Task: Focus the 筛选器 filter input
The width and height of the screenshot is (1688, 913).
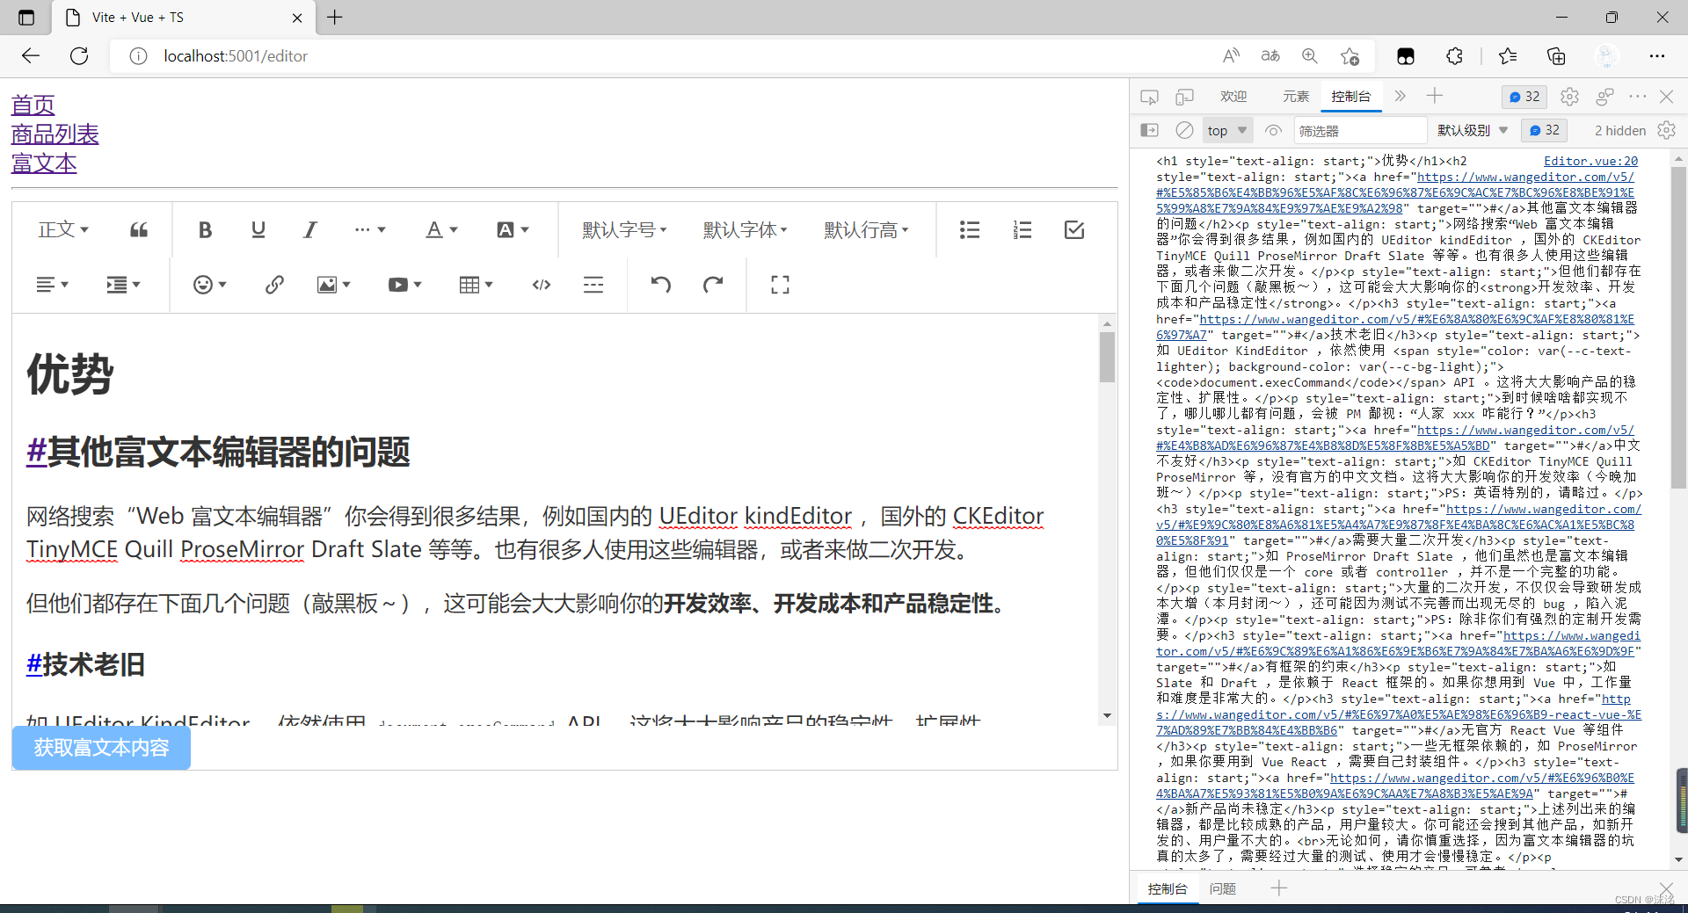Action: click(1360, 130)
